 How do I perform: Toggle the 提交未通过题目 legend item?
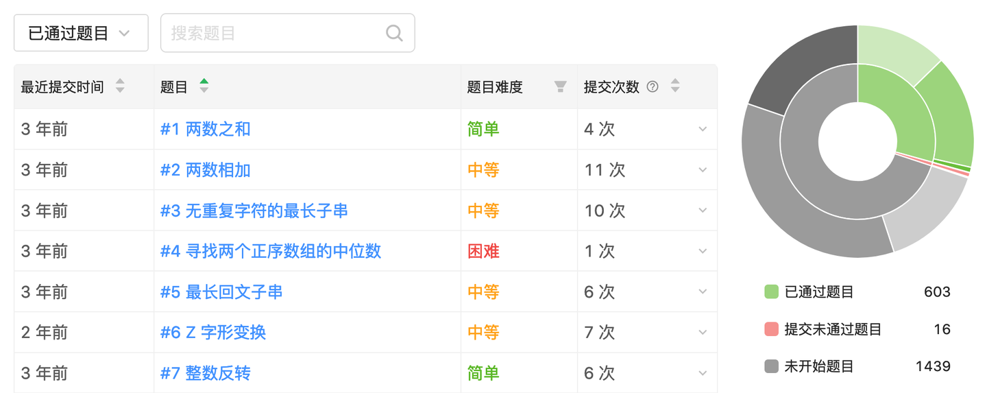pyautogui.click(x=822, y=330)
